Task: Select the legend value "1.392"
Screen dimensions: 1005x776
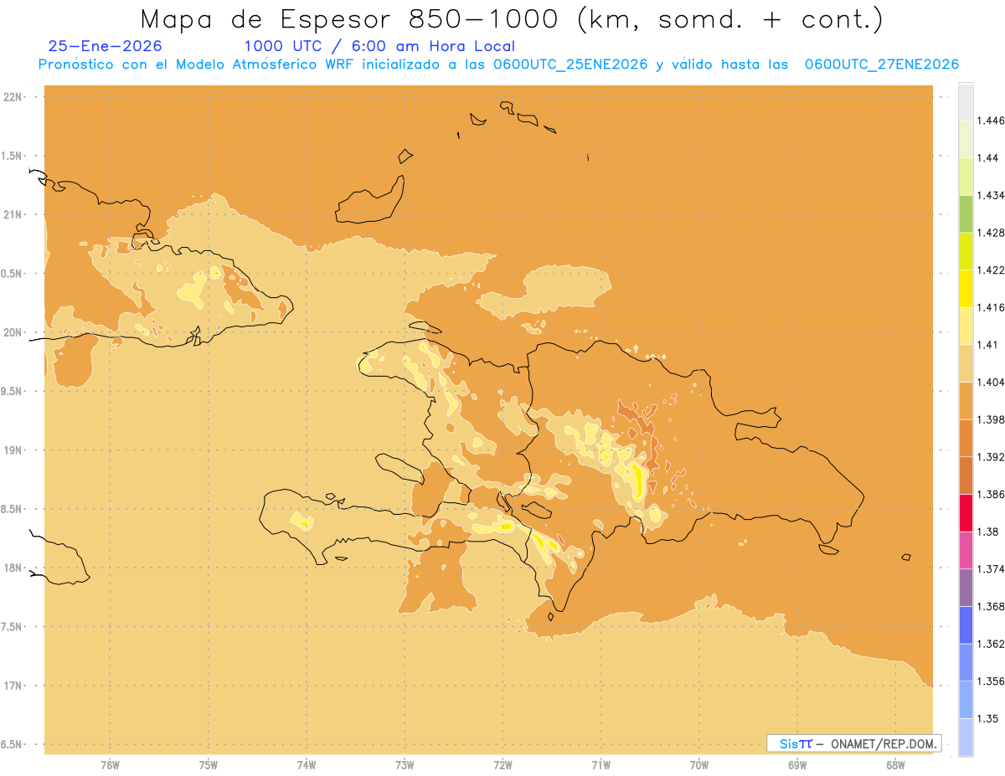Action: point(991,457)
